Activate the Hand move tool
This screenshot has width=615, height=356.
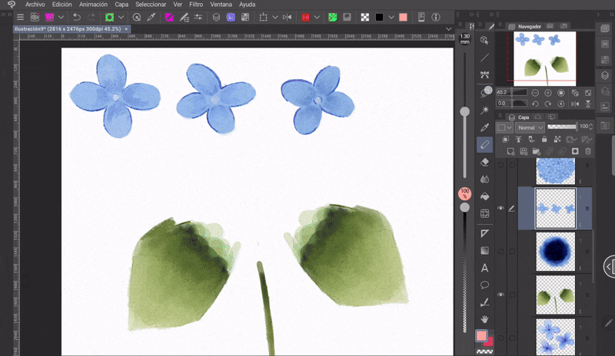[485, 318]
